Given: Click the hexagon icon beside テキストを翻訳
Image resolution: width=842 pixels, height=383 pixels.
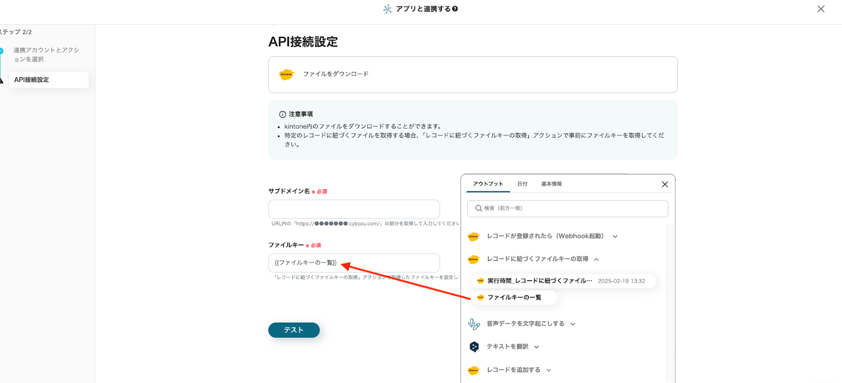Looking at the screenshot, I should pos(474,347).
